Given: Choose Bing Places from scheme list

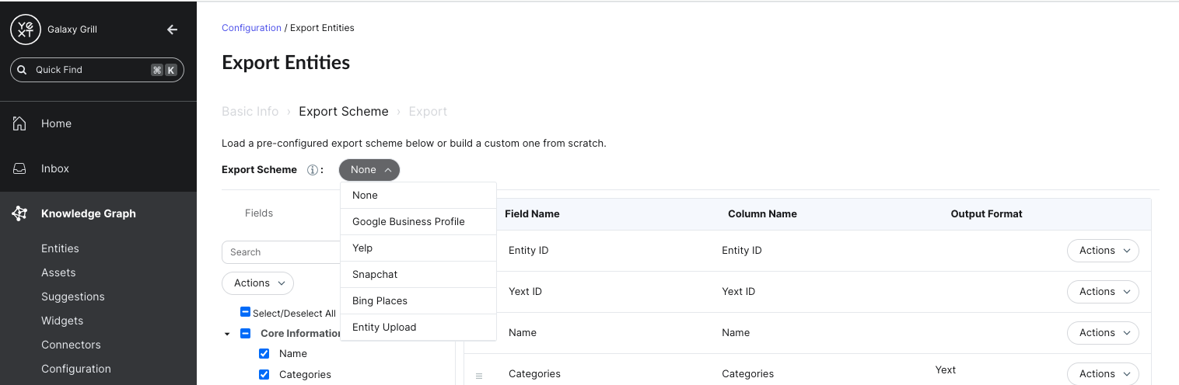Looking at the screenshot, I should pos(380,300).
